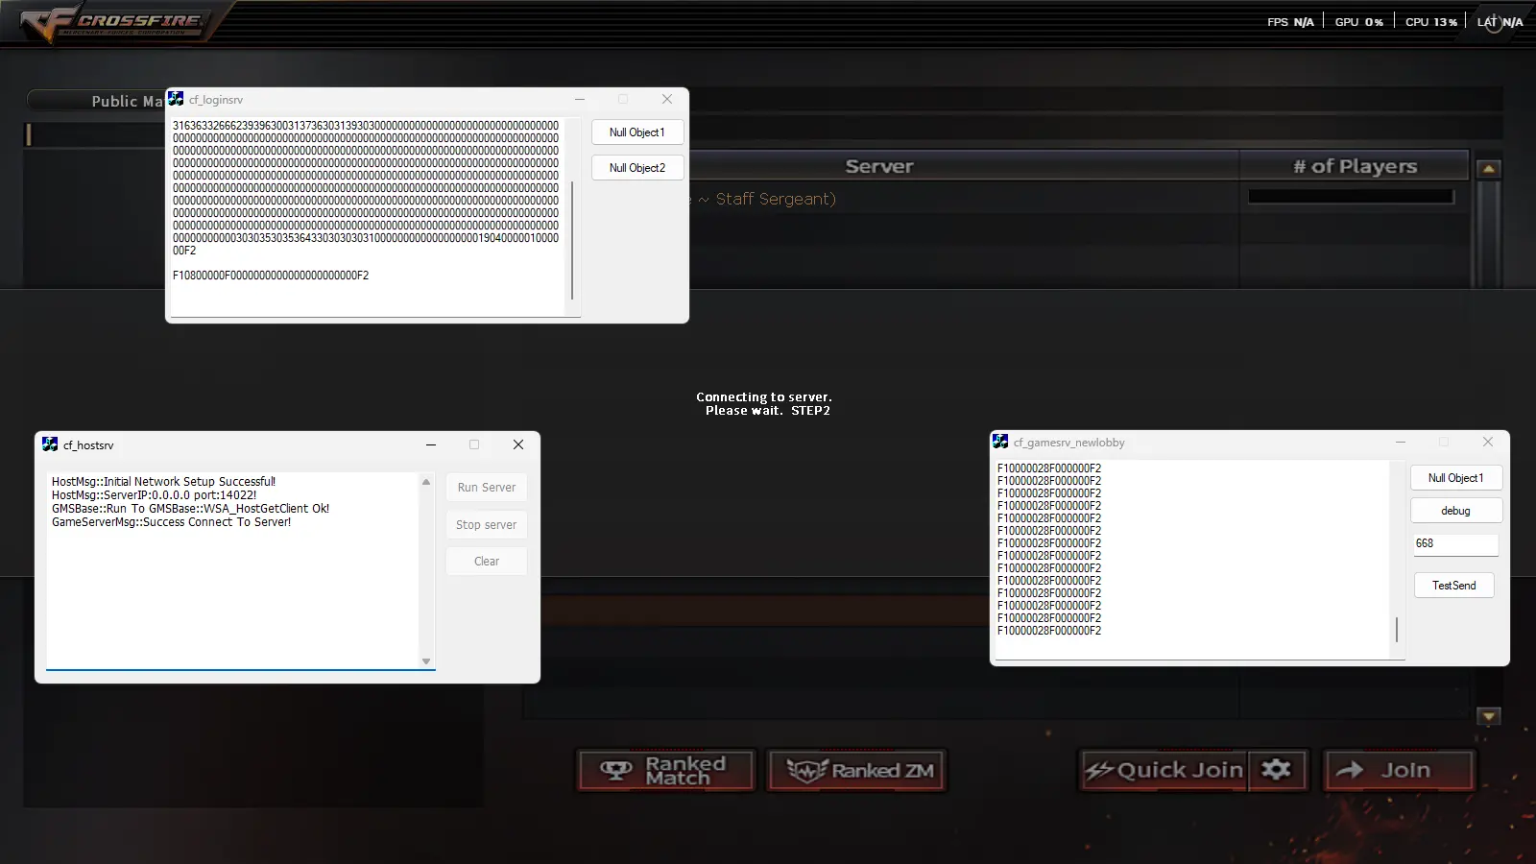Click the Public Ma tab label
This screenshot has width=1536, height=864.
click(127, 101)
